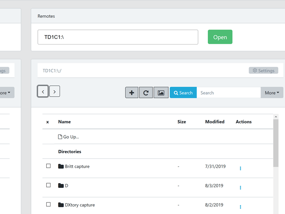Open the Britt capture folder
This screenshot has width=285, height=214.
tap(77, 166)
